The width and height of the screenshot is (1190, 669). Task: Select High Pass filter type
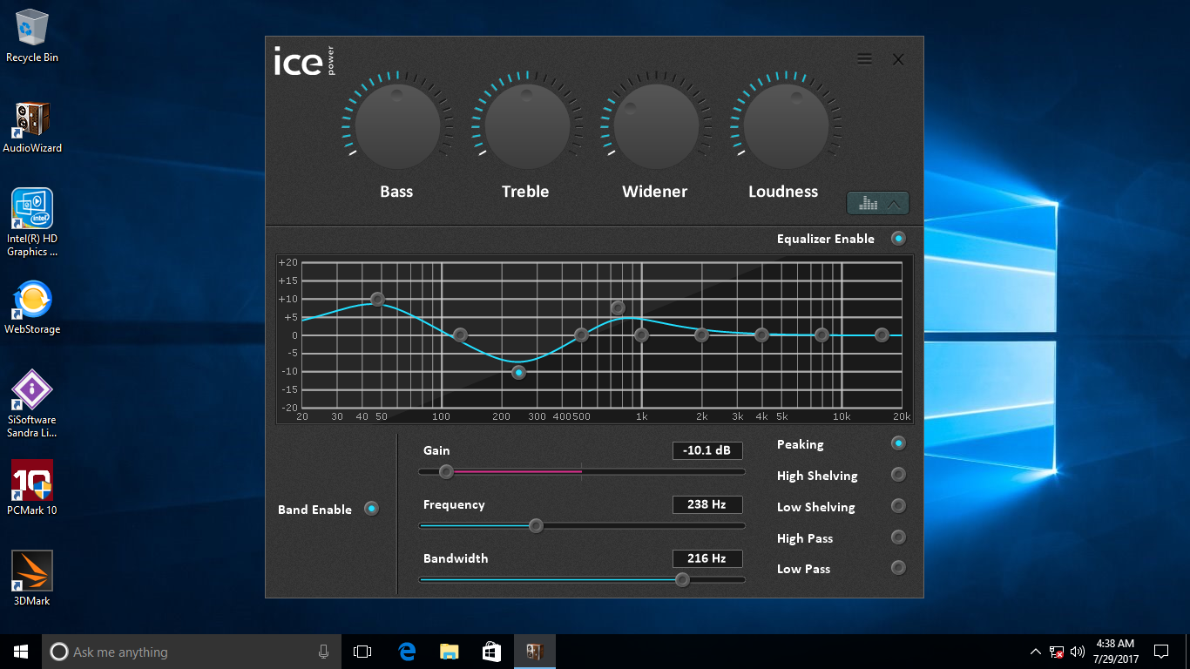[x=898, y=537]
